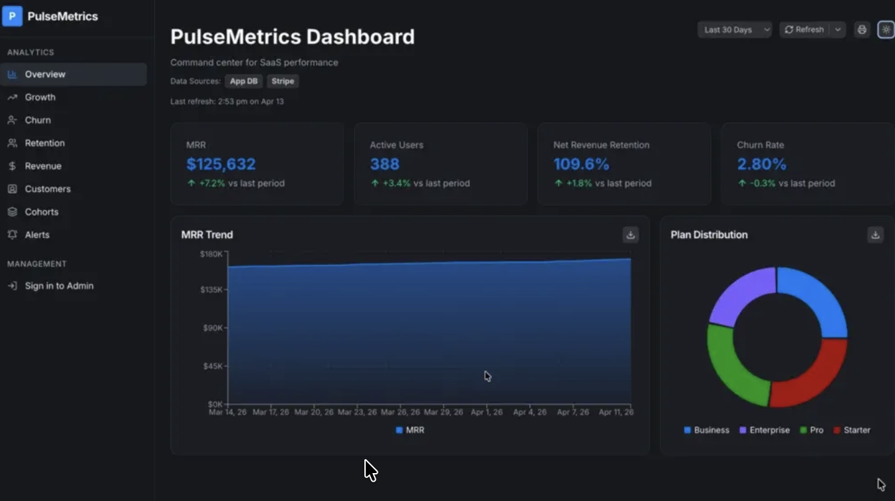
Task: Click the Cohorts layers icon
Action: [12, 212]
